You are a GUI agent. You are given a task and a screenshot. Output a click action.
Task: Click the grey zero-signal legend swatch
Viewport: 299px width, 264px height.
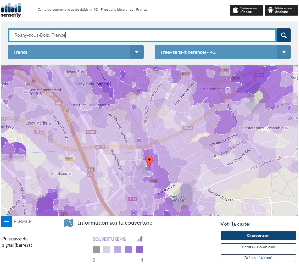96,250
